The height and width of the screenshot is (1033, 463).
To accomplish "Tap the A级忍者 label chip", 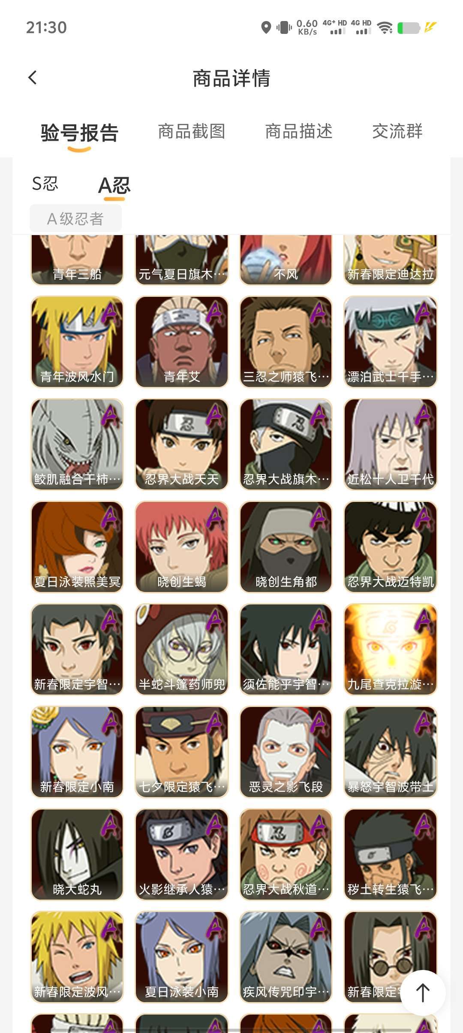I will [75, 219].
